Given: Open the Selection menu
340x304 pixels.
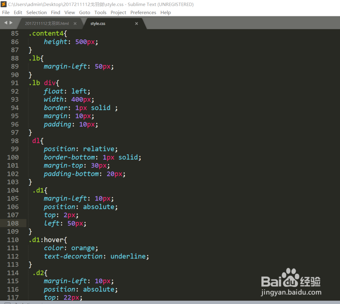Looking at the screenshot, I should pos(36,13).
